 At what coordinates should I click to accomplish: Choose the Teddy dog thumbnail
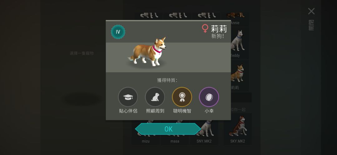click(237, 44)
